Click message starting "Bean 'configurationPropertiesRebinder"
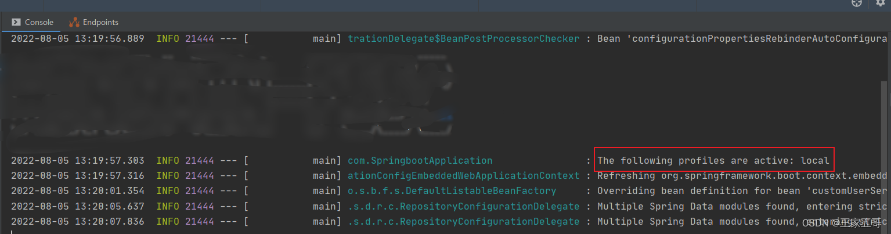Screen dimensions: 891x234 pyautogui.click(x=742, y=39)
